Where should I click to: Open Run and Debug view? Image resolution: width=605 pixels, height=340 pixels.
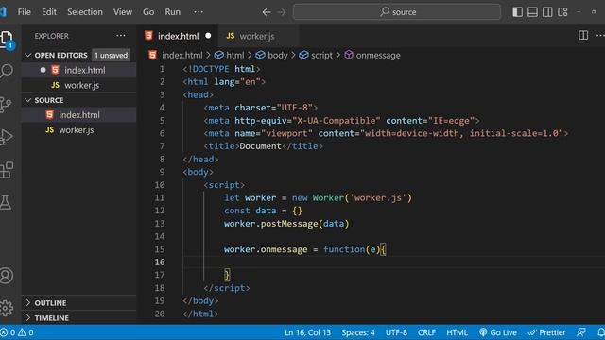click(x=6, y=137)
